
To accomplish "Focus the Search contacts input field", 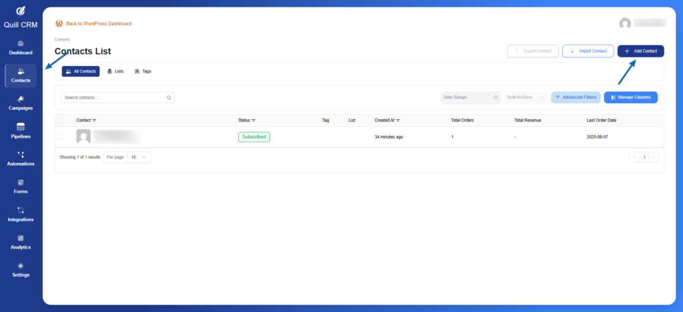I will 113,97.
